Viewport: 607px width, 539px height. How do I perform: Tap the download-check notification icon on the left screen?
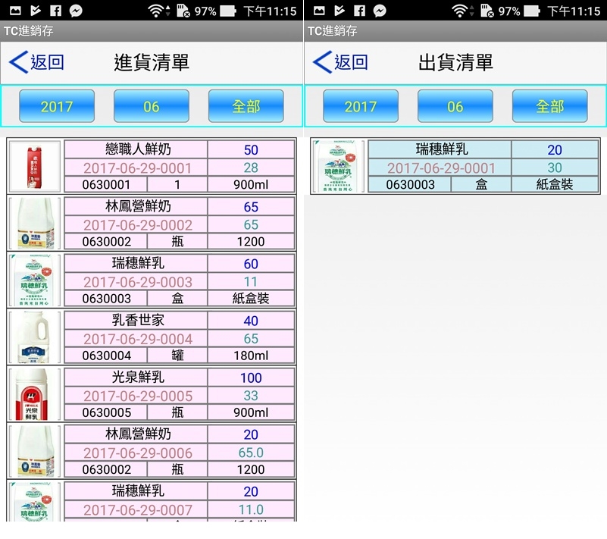36,11
